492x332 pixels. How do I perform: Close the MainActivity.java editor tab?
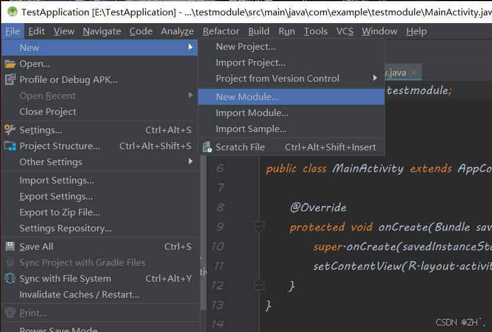click(x=413, y=73)
